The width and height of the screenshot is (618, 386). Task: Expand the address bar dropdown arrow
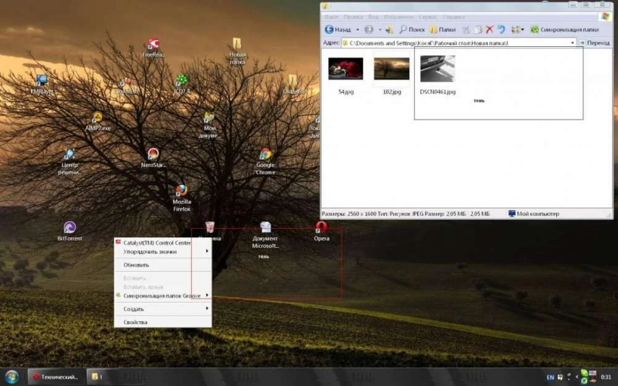572,43
